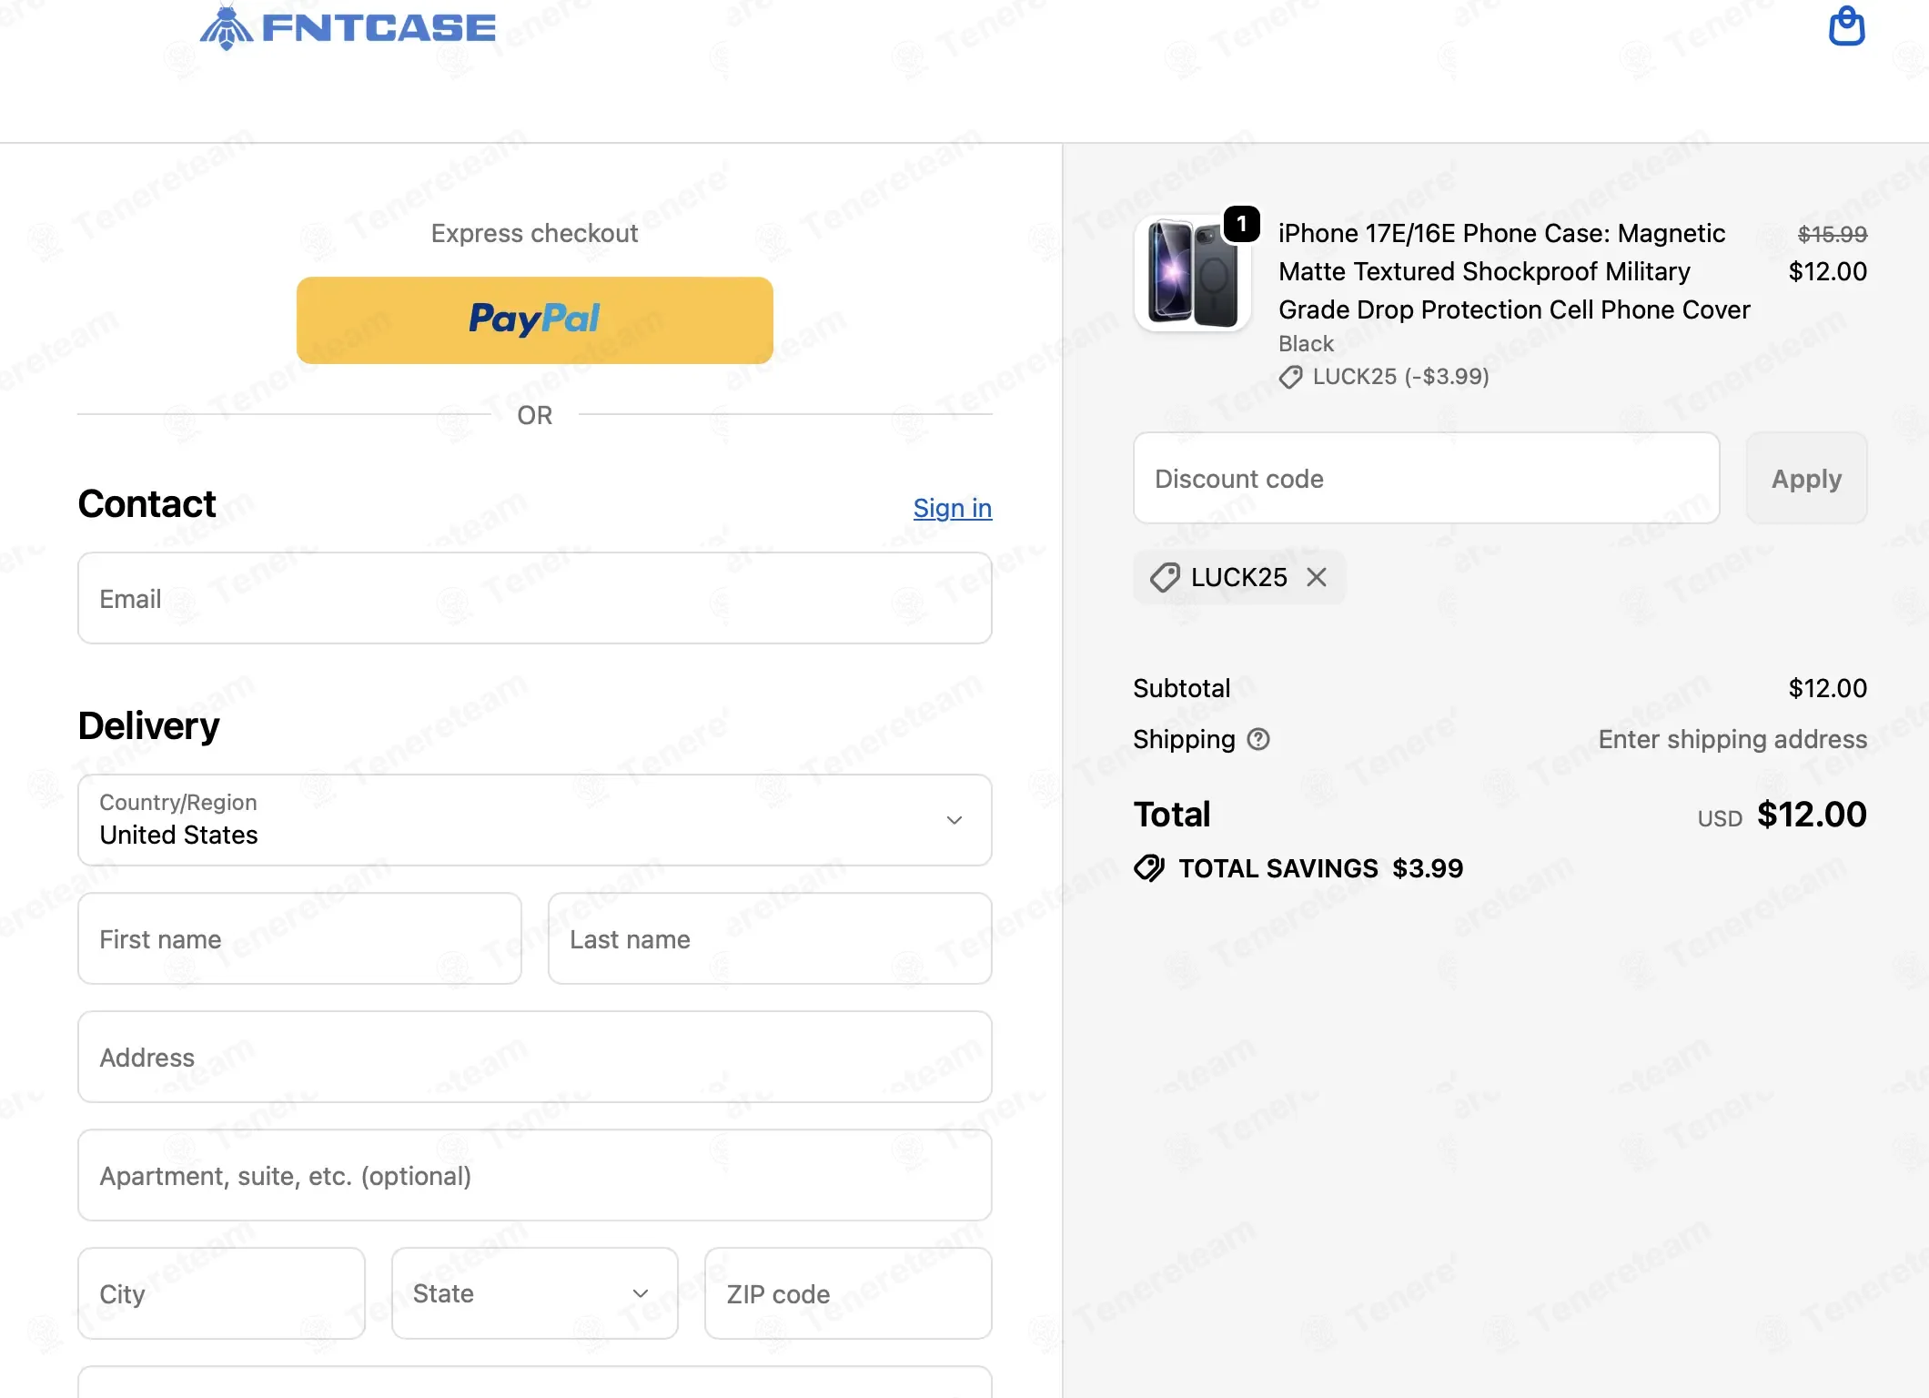
Task: Click into the ZIP code field
Action: (x=848, y=1293)
